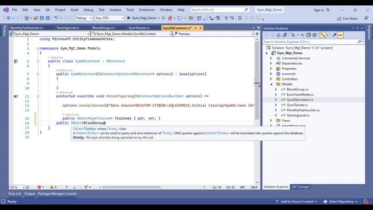The image size is (373, 210).
Task: Click Show All Files icon in Solution Explorer
Action: [315, 35]
